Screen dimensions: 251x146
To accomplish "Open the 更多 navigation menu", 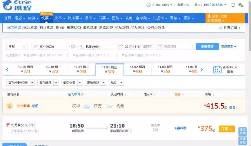I will pos(188,18).
